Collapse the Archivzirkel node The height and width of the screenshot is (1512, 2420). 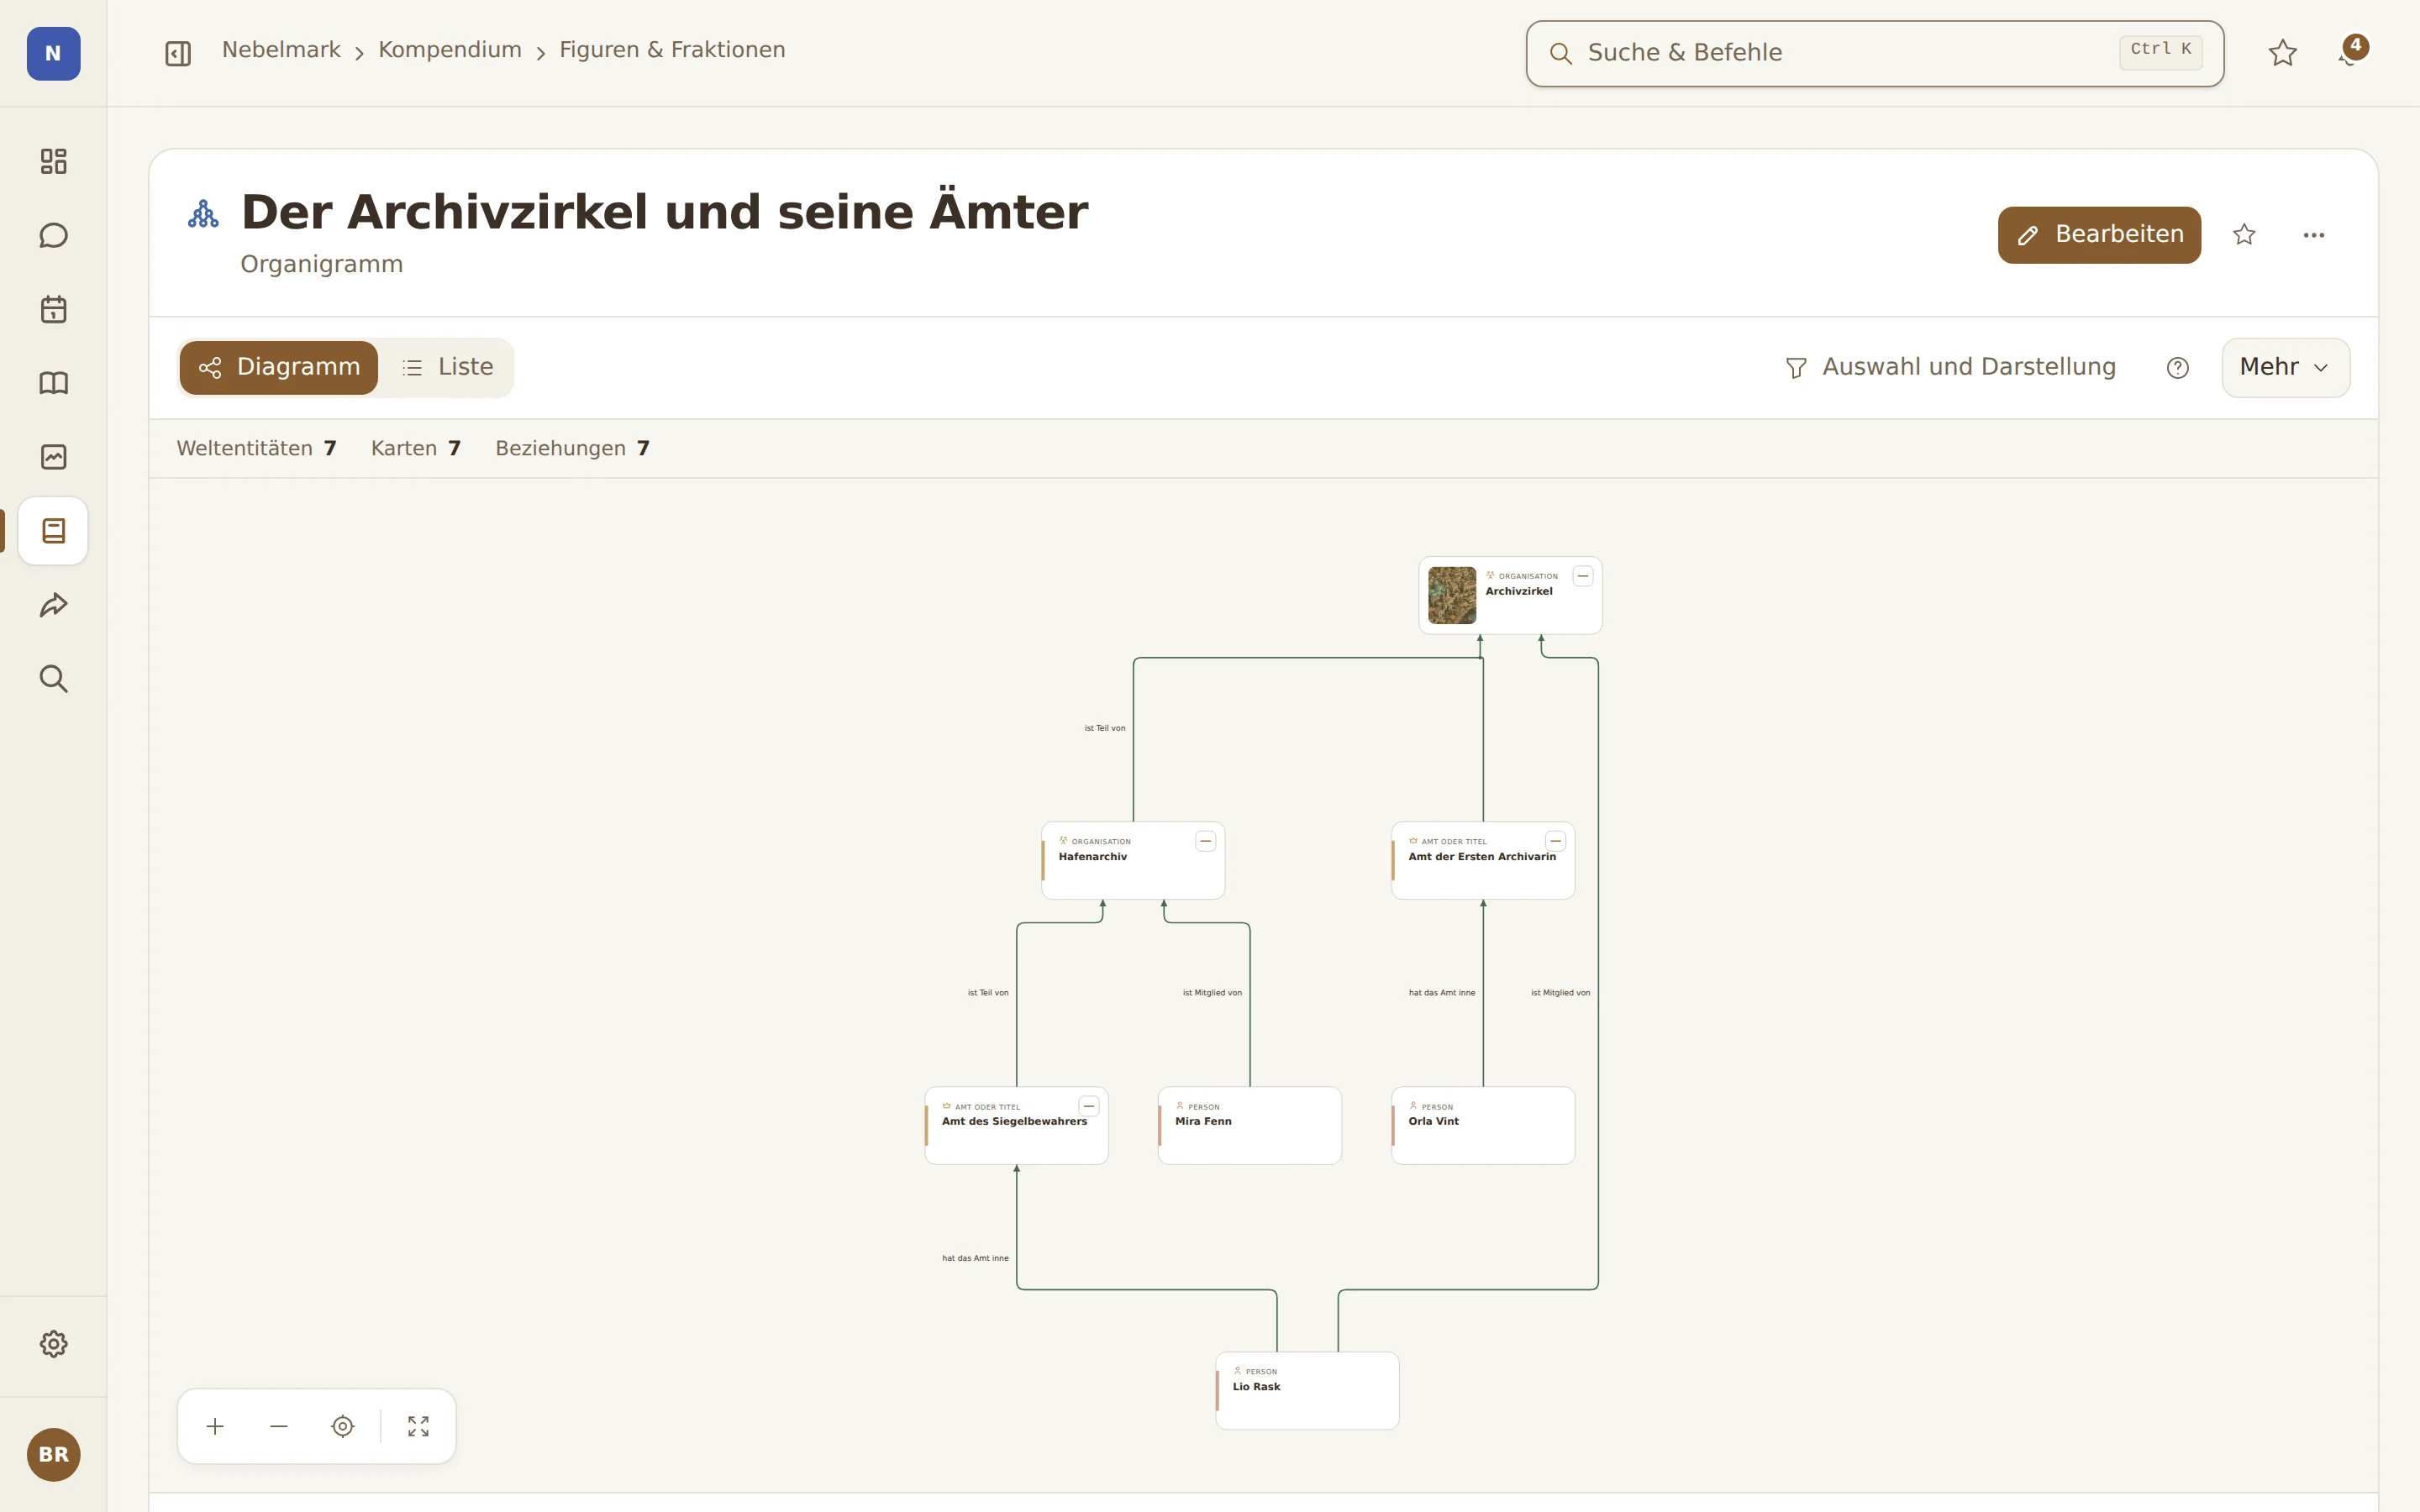(x=1583, y=576)
